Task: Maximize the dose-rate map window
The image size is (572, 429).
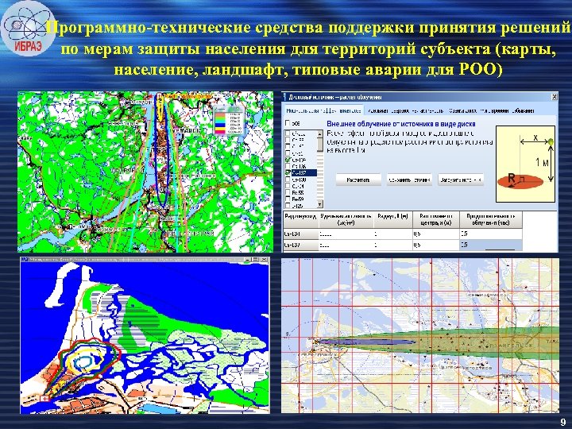Action: point(257,260)
